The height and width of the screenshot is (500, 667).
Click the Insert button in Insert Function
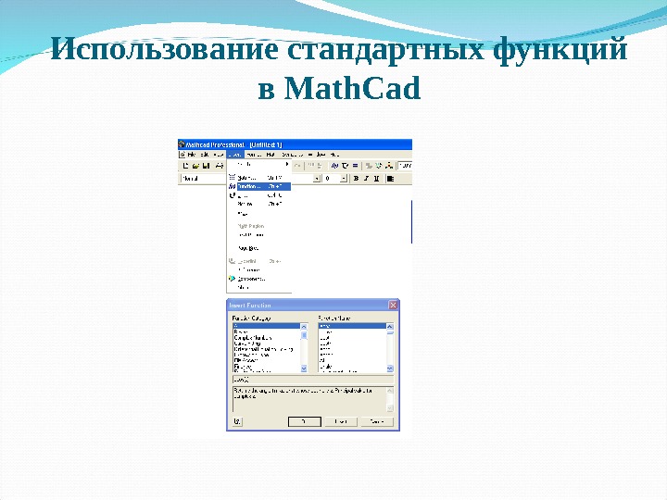pyautogui.click(x=341, y=421)
